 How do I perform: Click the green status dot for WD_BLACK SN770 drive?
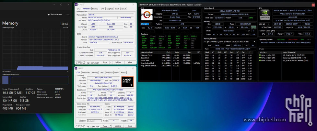tap(260, 55)
